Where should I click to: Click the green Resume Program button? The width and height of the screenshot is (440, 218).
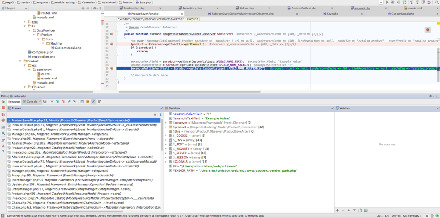(3, 102)
